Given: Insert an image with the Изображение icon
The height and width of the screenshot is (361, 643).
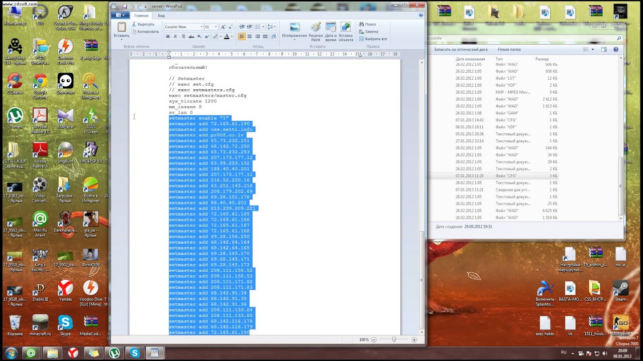Looking at the screenshot, I should pos(294,30).
